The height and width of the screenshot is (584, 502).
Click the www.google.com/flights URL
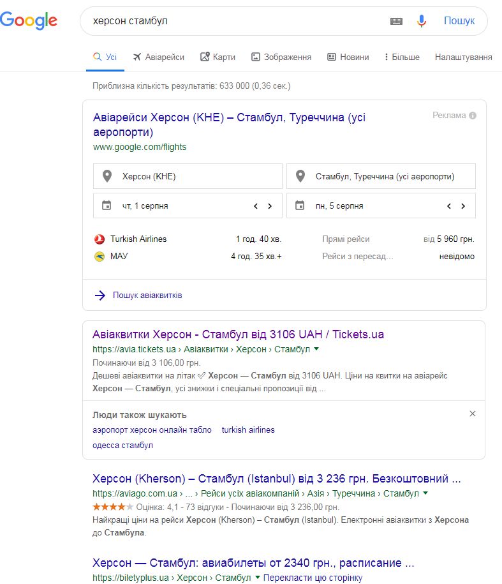tap(140, 147)
